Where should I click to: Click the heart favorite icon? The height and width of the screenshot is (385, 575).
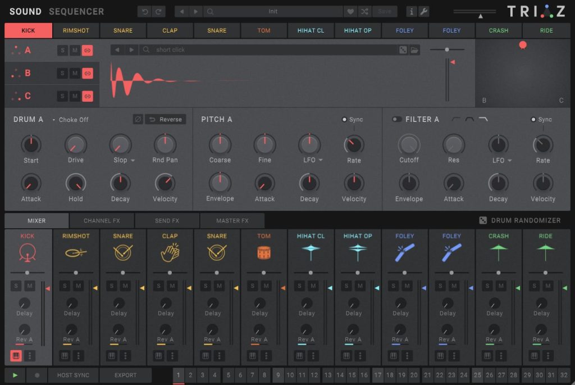pyautogui.click(x=350, y=11)
